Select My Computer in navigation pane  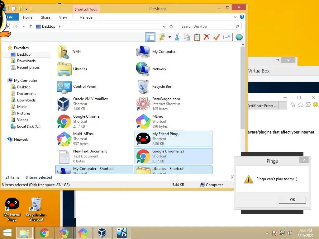point(26,81)
